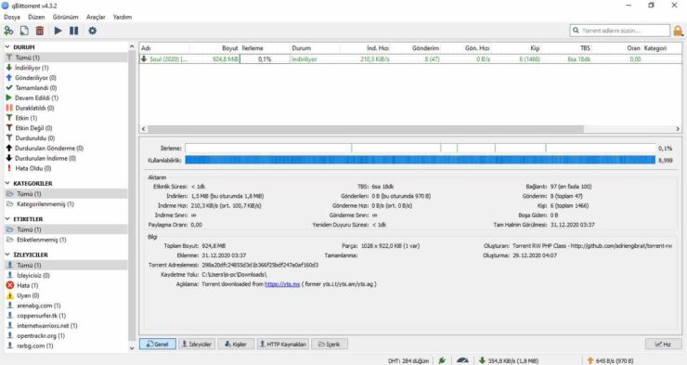The image size is (687, 365).
Task: Sort by Boyut column header
Action: pos(214,48)
